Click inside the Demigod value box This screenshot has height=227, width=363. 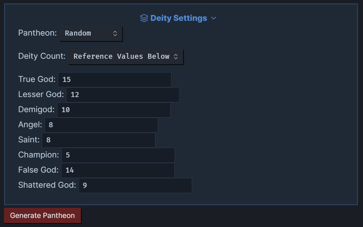114,110
